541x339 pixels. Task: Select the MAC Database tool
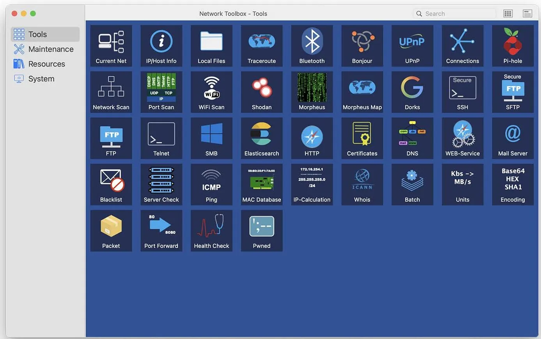tap(261, 184)
